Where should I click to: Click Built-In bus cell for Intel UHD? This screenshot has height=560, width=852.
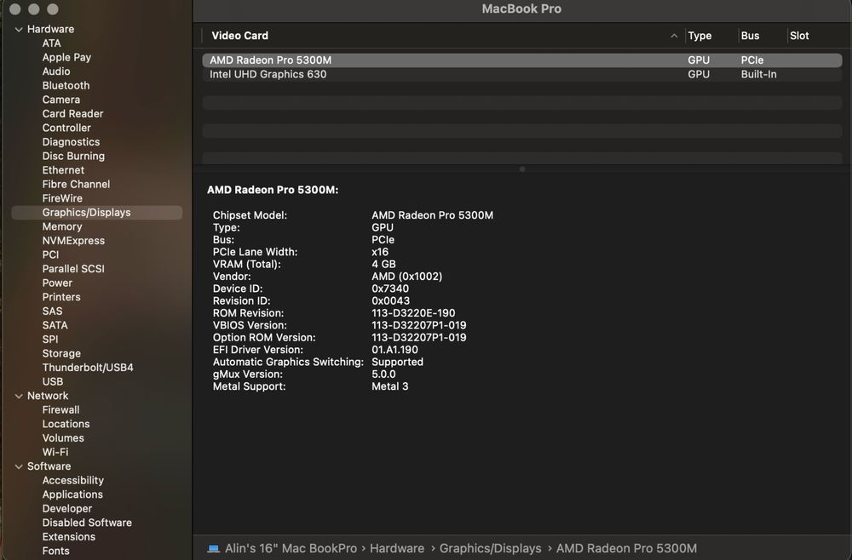tap(758, 74)
